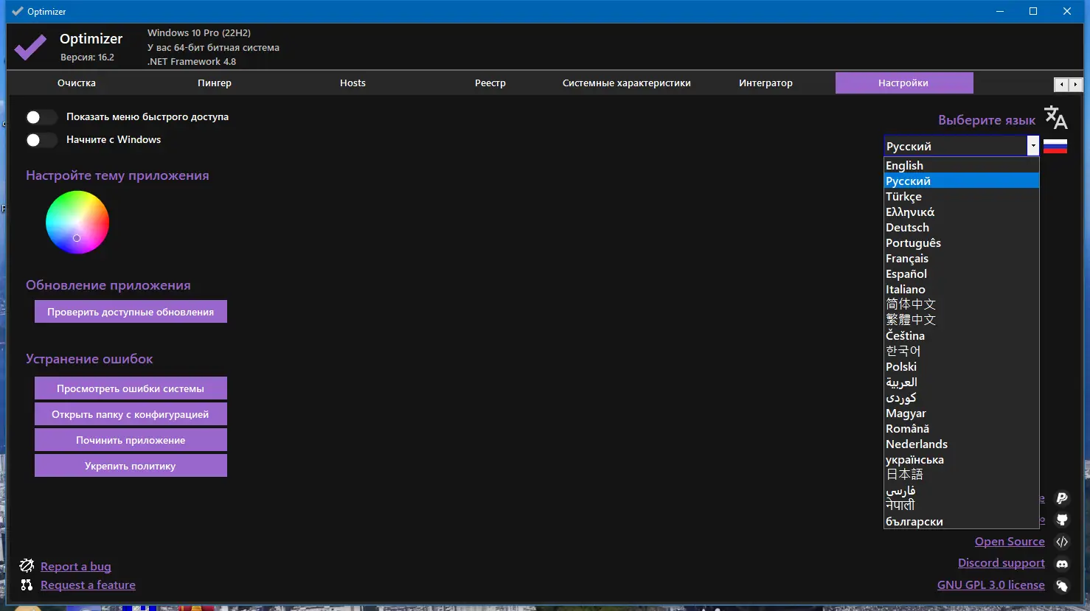Click the license icon beside GNU GPL 3.0

[x=1062, y=586]
